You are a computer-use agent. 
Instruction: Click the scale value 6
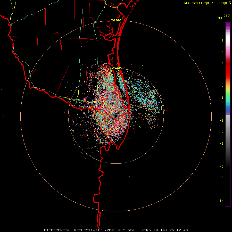pos(222,40)
